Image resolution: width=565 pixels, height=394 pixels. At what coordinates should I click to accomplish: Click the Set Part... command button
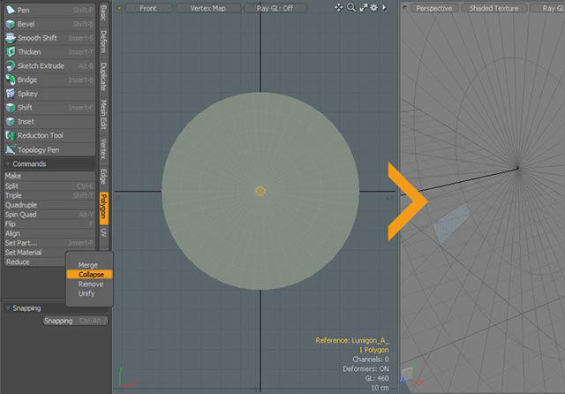click(49, 243)
